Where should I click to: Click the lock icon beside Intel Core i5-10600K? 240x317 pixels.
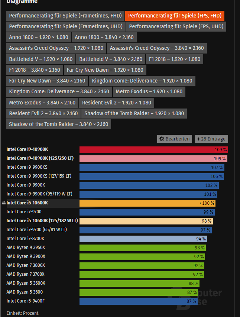(x=4, y=203)
